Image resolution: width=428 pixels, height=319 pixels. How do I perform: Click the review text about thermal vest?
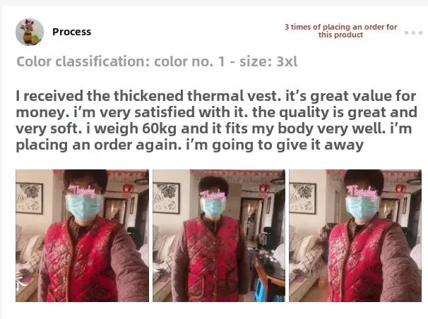[216, 121]
